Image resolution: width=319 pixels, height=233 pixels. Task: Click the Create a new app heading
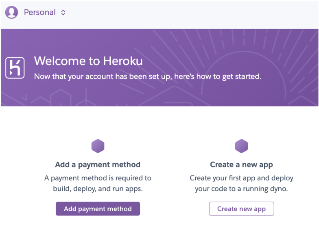click(241, 165)
